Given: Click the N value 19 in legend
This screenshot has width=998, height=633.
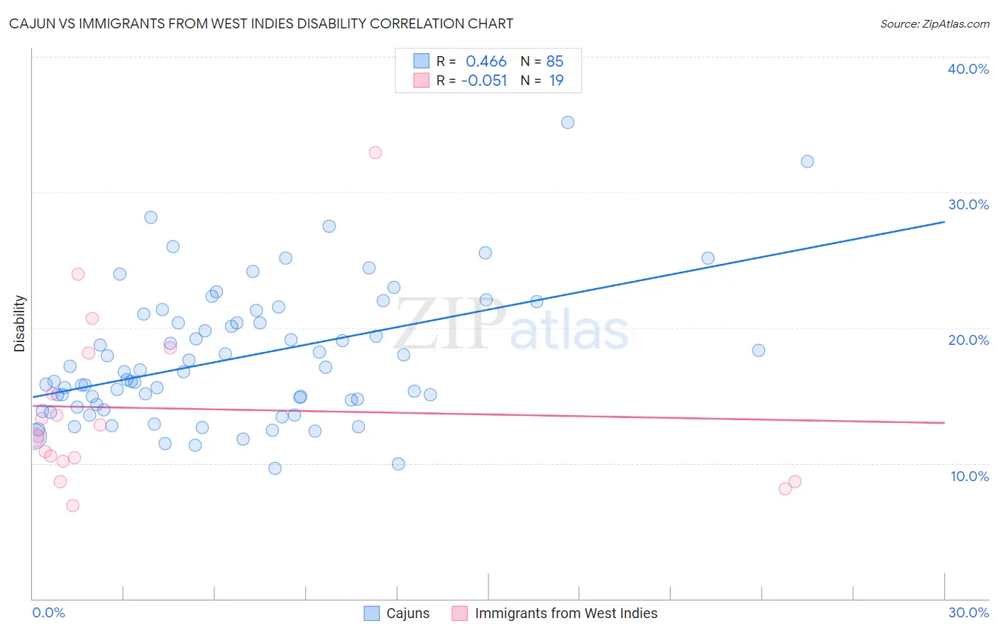Looking at the screenshot, I should click(556, 80).
